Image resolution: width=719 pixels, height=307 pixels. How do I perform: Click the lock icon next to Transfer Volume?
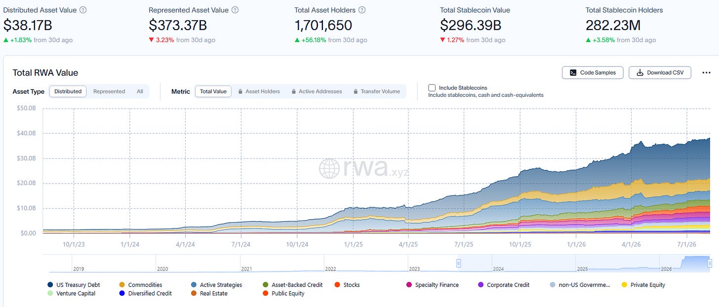(x=356, y=91)
